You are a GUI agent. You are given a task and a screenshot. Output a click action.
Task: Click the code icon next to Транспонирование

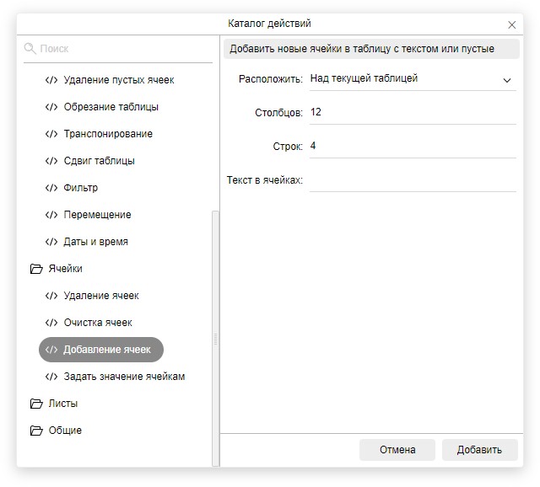coord(51,134)
